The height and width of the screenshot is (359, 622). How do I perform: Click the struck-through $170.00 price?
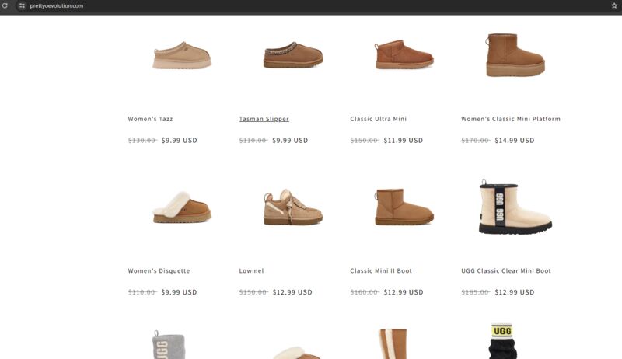click(x=476, y=141)
